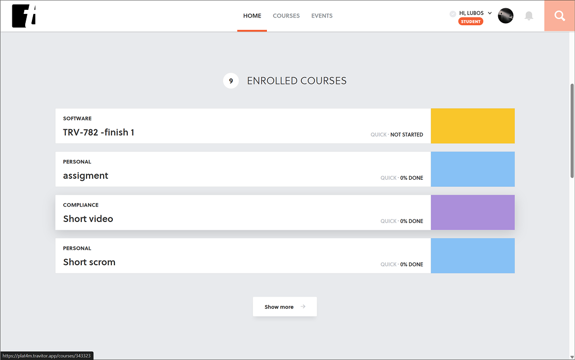Viewport: 575px width, 360px height.
Task: Go to the Courses tab
Action: 286,16
